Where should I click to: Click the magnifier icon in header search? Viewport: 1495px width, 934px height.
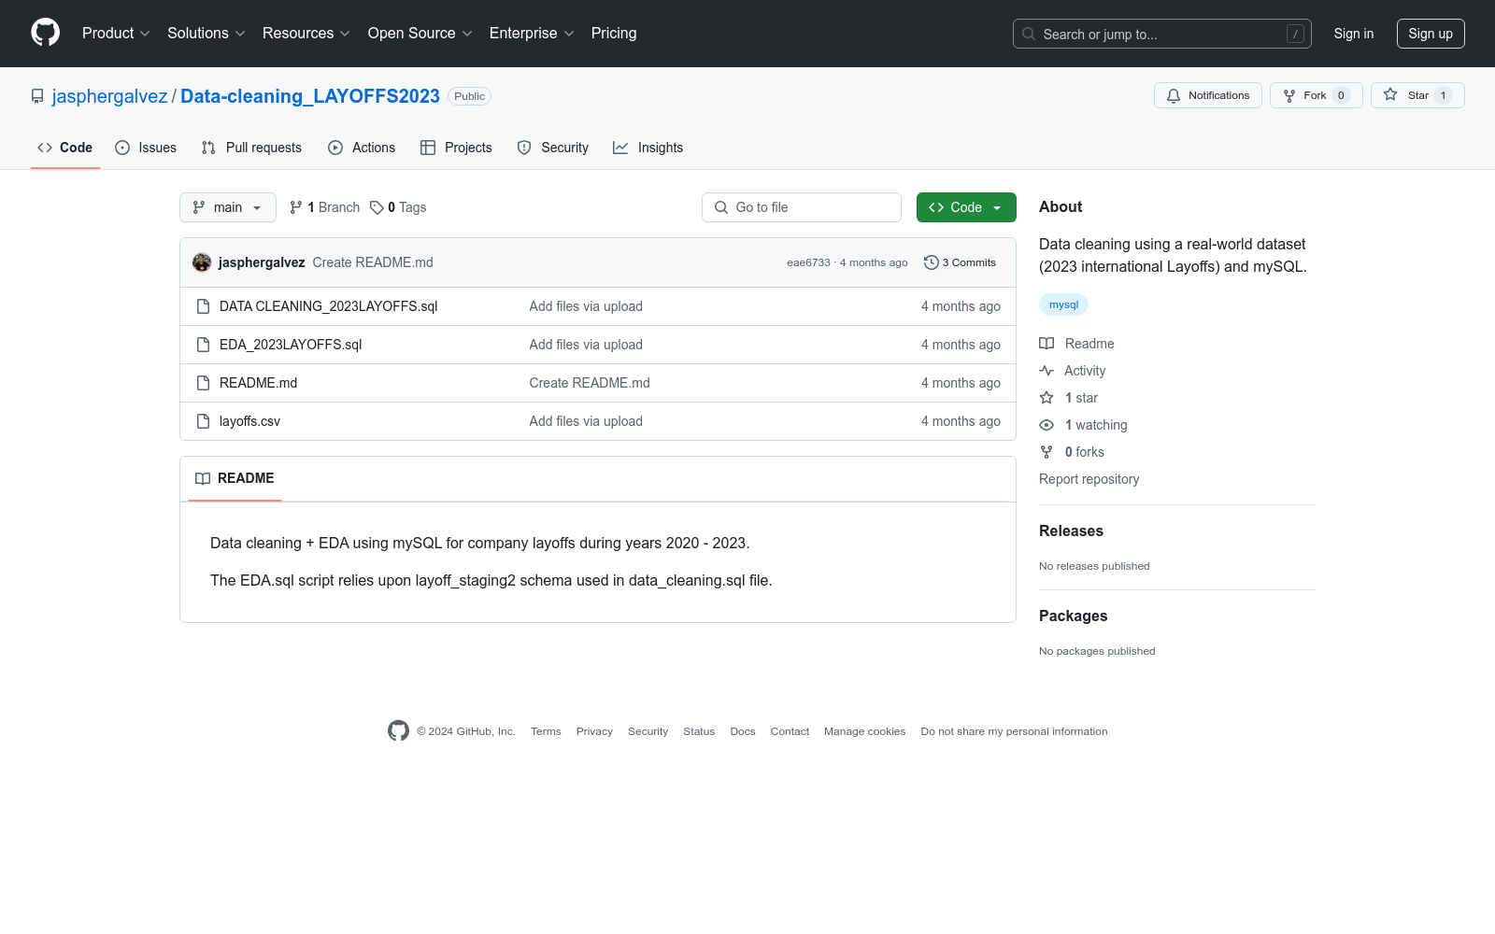tap(1029, 34)
